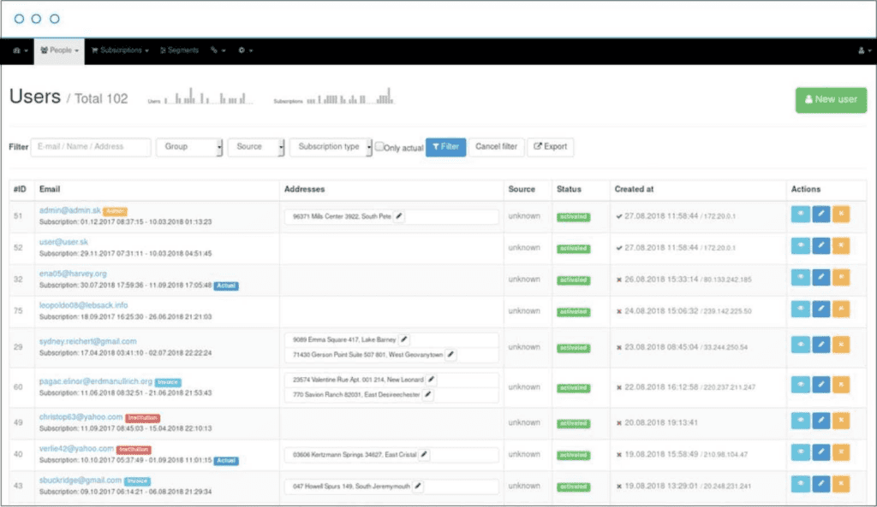Open admin@admin.sk user link
Viewport: 877px width, 507px height.
tap(70, 210)
